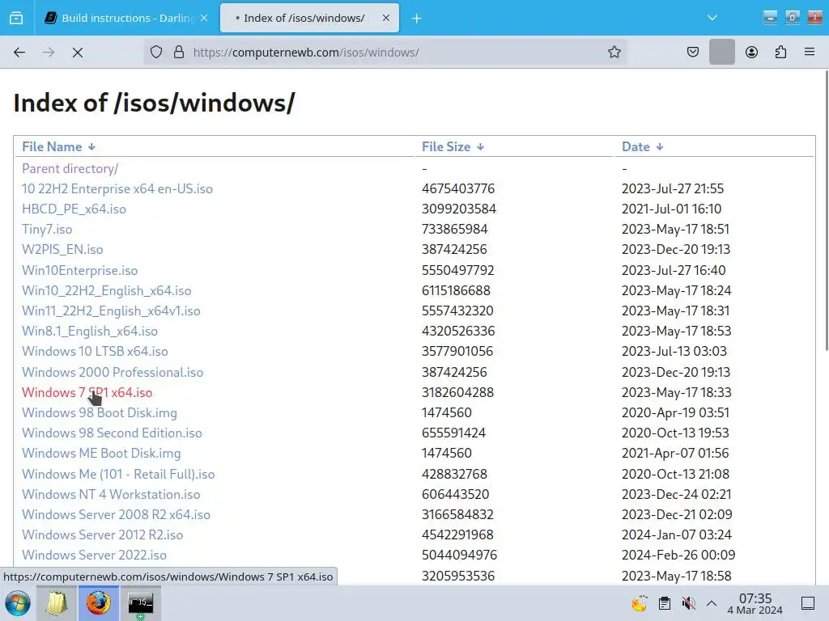Show desktop using the tray button
The width and height of the screenshot is (829, 621).
coord(808,602)
